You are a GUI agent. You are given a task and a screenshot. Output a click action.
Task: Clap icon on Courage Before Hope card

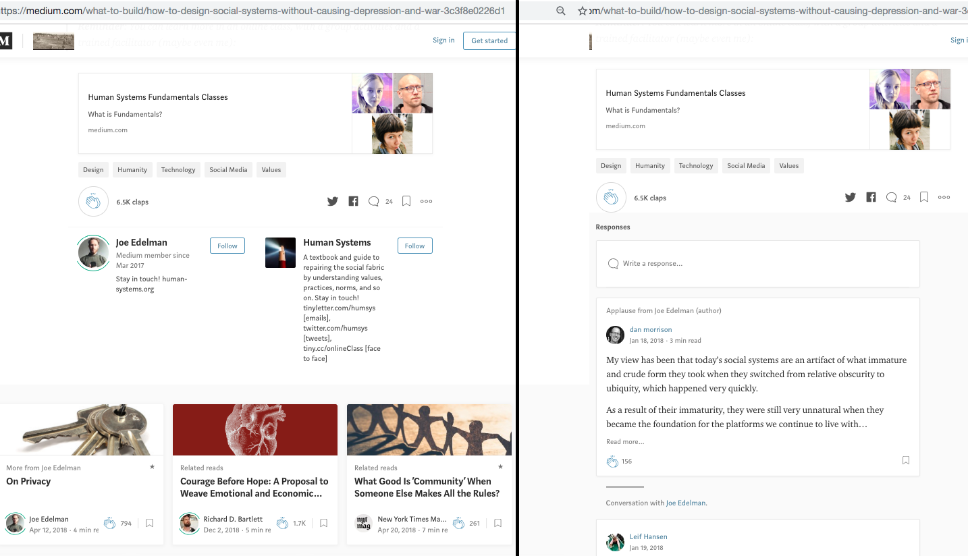[281, 523]
